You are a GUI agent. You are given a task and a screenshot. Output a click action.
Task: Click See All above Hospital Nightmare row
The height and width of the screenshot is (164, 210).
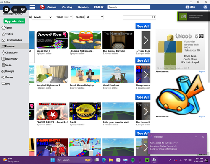(143, 60)
